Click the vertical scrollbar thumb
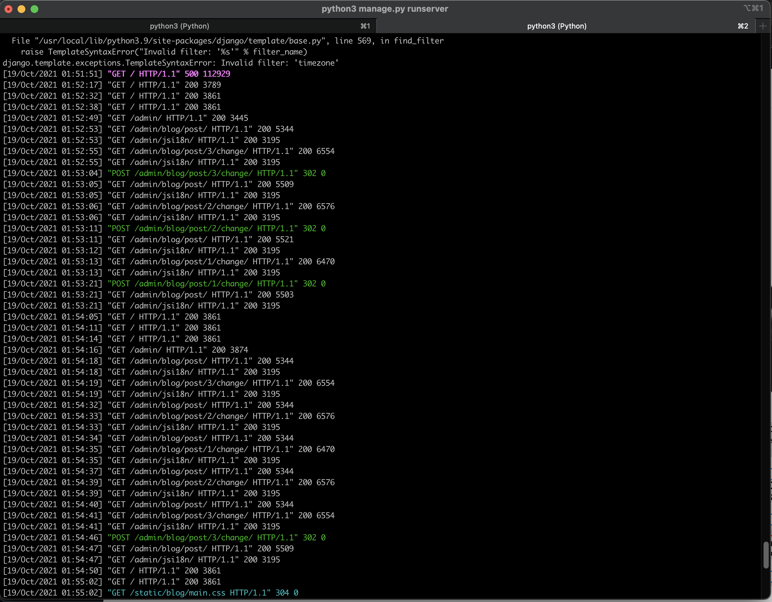Image resolution: width=772 pixels, height=602 pixels. tap(766, 555)
